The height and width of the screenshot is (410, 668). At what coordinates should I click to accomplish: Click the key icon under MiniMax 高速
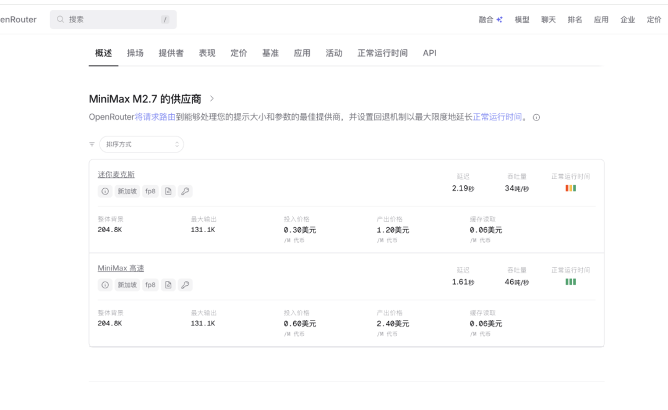point(185,285)
